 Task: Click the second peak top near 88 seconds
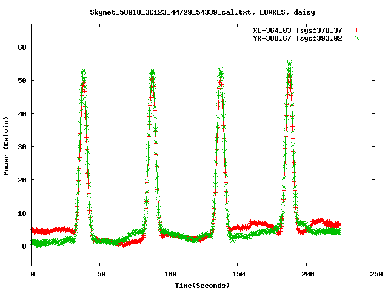[152, 72]
